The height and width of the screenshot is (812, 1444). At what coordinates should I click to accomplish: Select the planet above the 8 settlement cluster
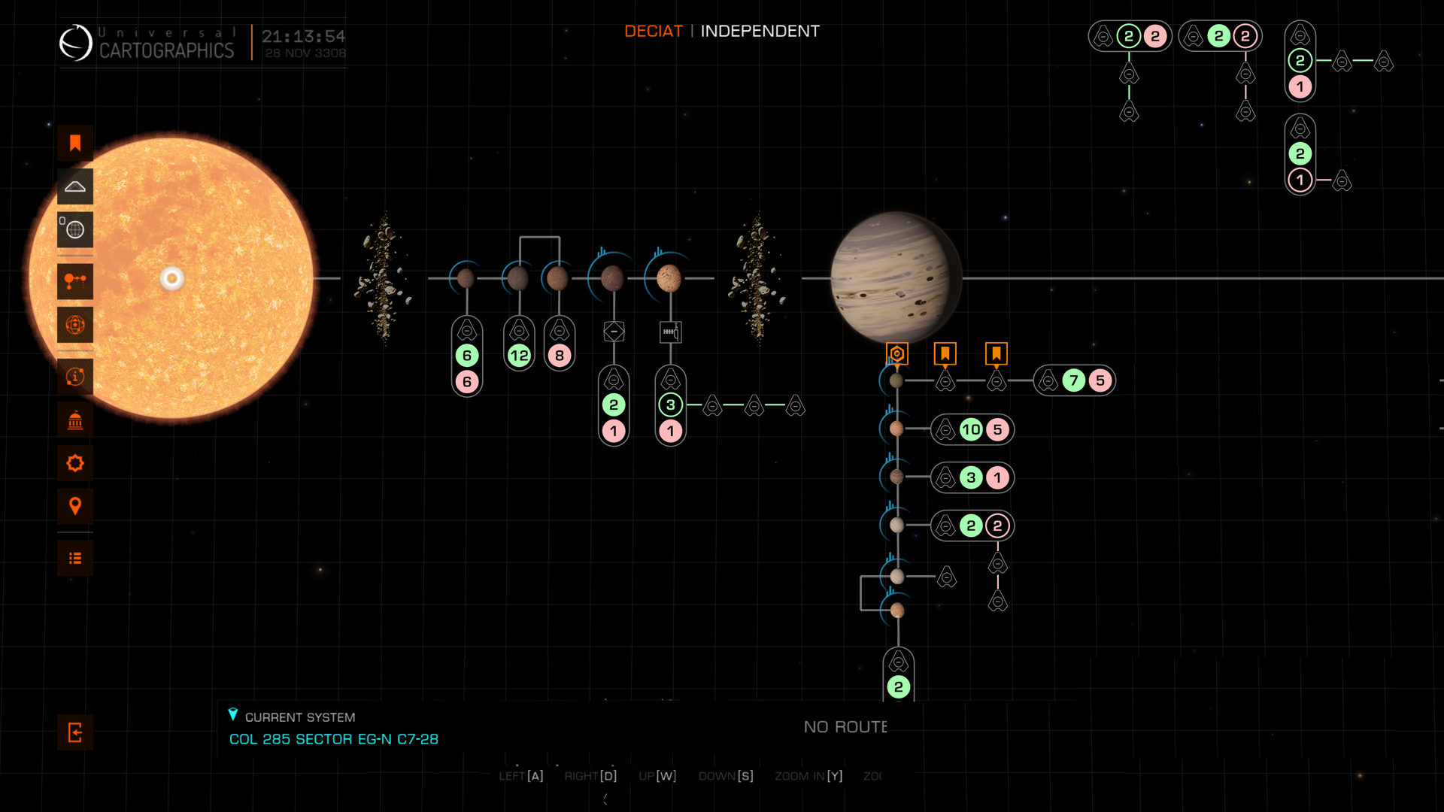(x=558, y=278)
